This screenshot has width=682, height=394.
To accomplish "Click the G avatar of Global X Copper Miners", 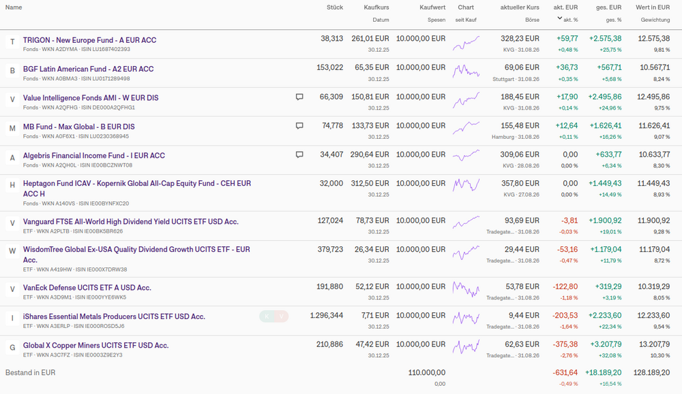I will [12, 347].
